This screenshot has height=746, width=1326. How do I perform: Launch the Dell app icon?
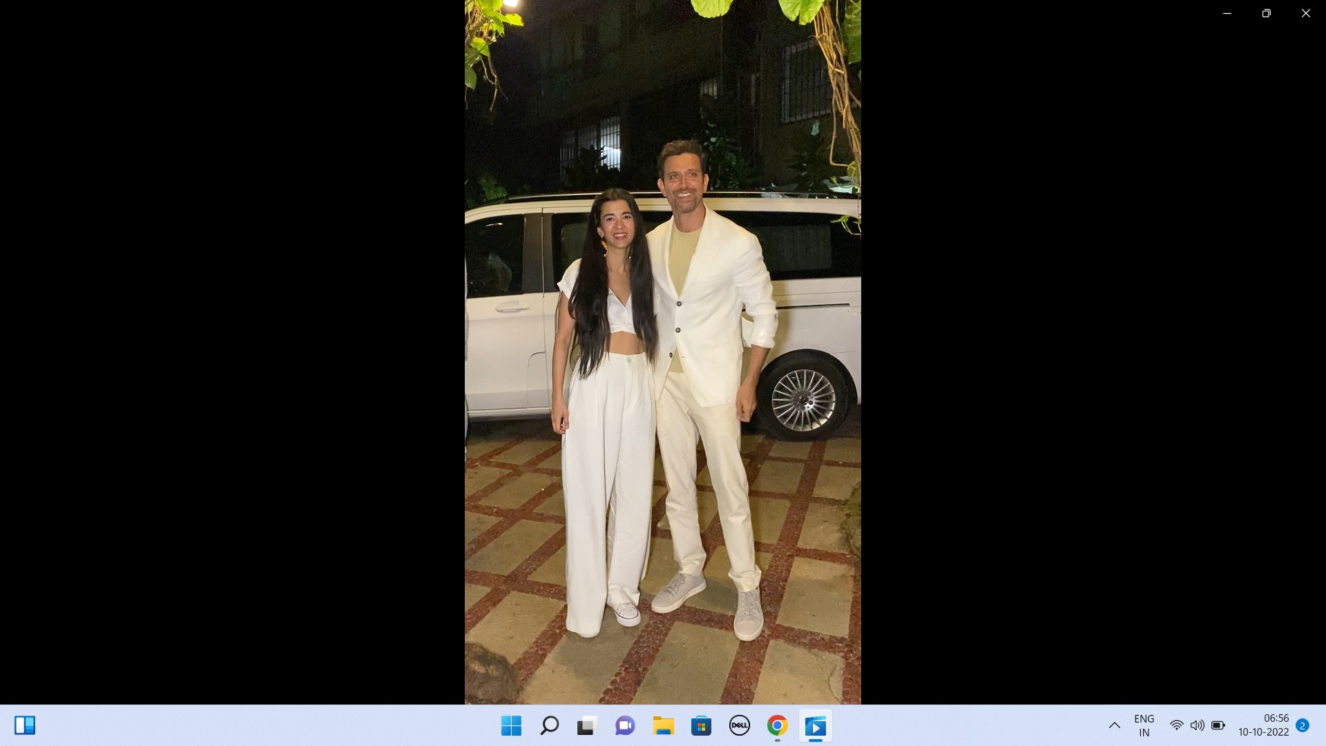click(739, 726)
